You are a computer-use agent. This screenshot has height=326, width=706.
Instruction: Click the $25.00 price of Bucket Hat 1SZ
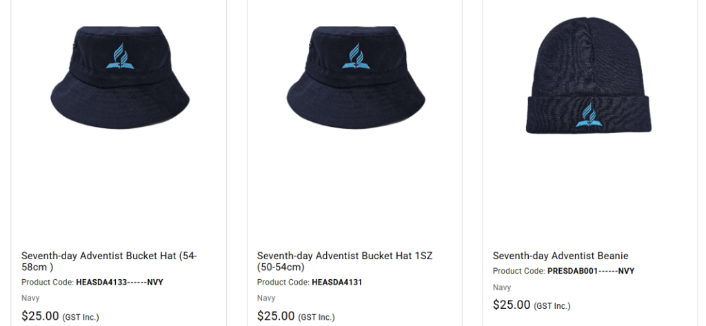click(x=276, y=316)
